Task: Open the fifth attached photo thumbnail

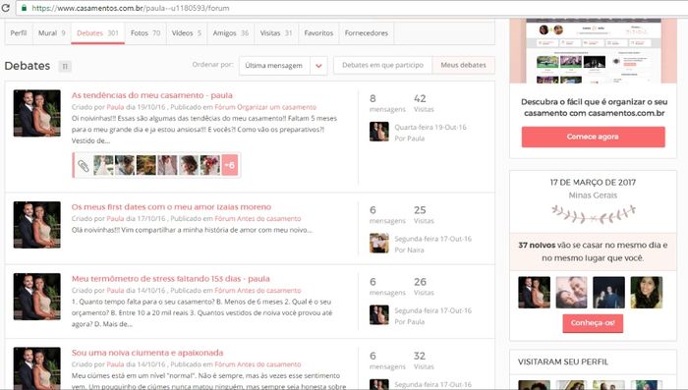Action: pos(189,165)
